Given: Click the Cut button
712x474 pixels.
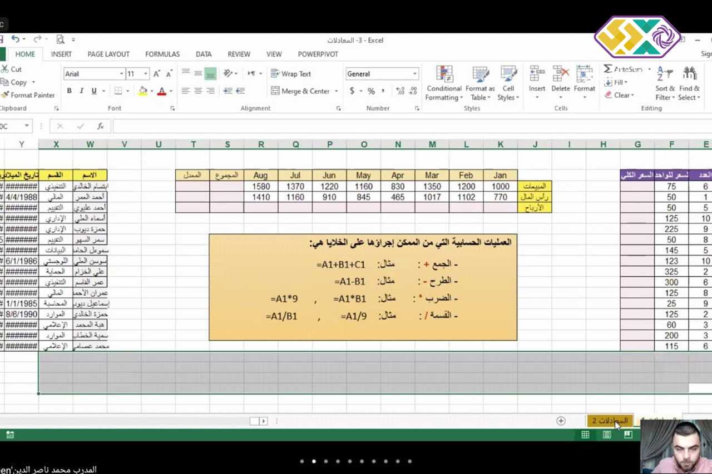Looking at the screenshot, I should (x=12, y=69).
